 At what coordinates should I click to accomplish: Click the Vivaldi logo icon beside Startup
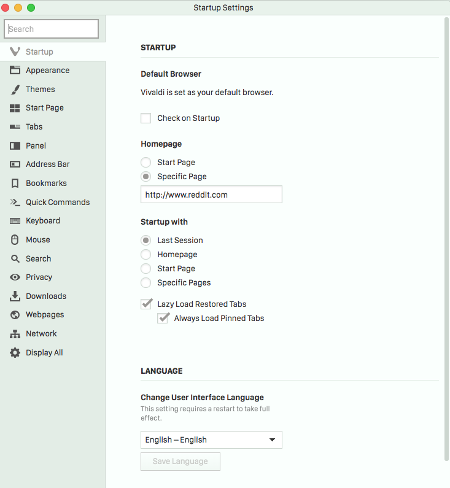(x=15, y=52)
